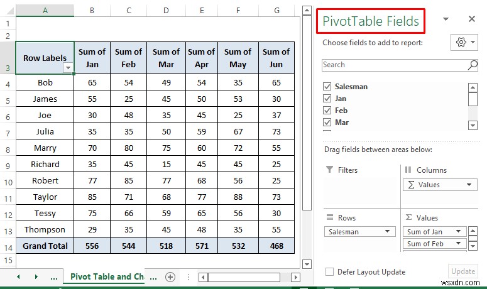
Task: Click the worksheet vertical scroll down arrow
Action: point(307,264)
